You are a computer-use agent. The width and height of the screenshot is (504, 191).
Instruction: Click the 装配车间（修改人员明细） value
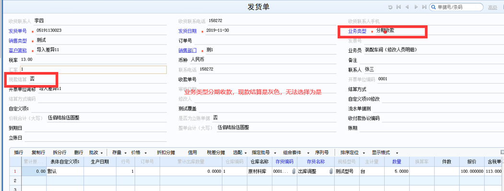[391, 50]
